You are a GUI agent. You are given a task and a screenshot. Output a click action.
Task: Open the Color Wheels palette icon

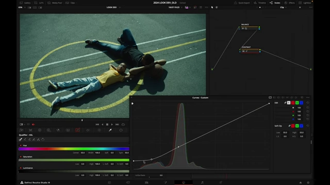(40, 130)
